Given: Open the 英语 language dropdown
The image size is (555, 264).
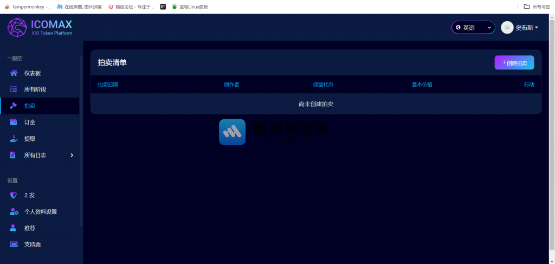Looking at the screenshot, I should 473,28.
